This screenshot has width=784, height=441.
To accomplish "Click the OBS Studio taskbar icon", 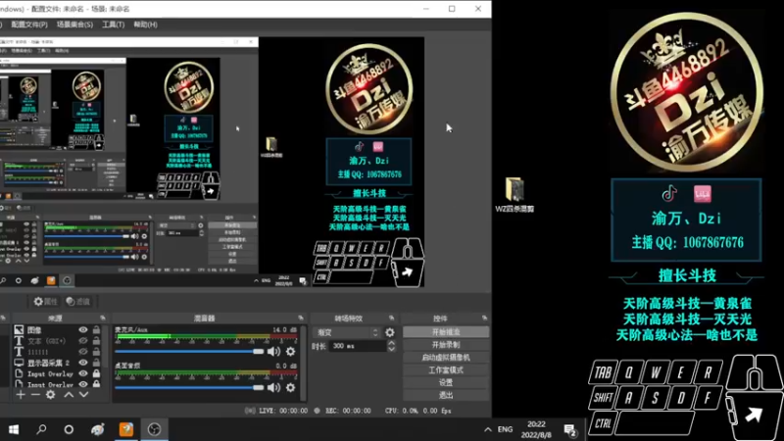I will (154, 429).
